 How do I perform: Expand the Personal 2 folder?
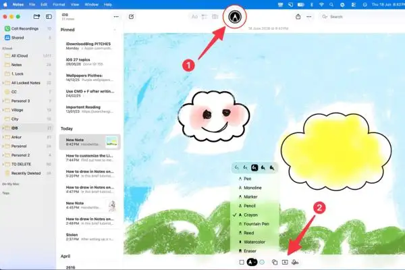coord(3,155)
